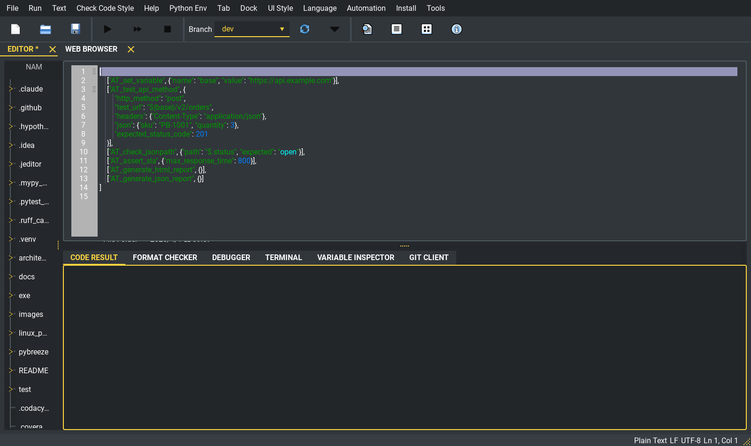Select the linux_p... folder in the tree

click(33, 333)
